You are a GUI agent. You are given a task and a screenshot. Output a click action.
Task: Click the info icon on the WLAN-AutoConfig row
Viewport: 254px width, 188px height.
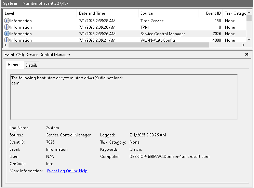point(6,40)
